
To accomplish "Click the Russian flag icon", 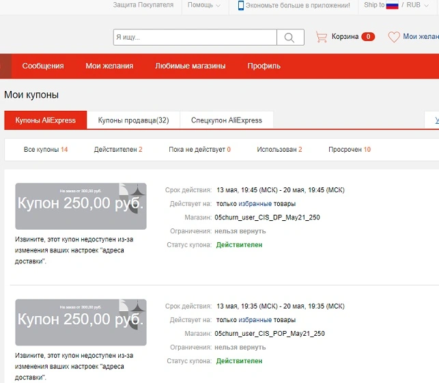I will pos(392,5).
